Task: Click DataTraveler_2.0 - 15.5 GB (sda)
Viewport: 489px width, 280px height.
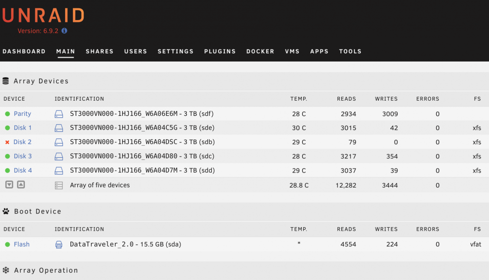Action: coord(125,244)
